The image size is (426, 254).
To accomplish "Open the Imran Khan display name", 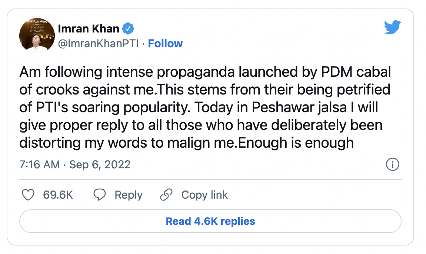I will click(x=89, y=28).
